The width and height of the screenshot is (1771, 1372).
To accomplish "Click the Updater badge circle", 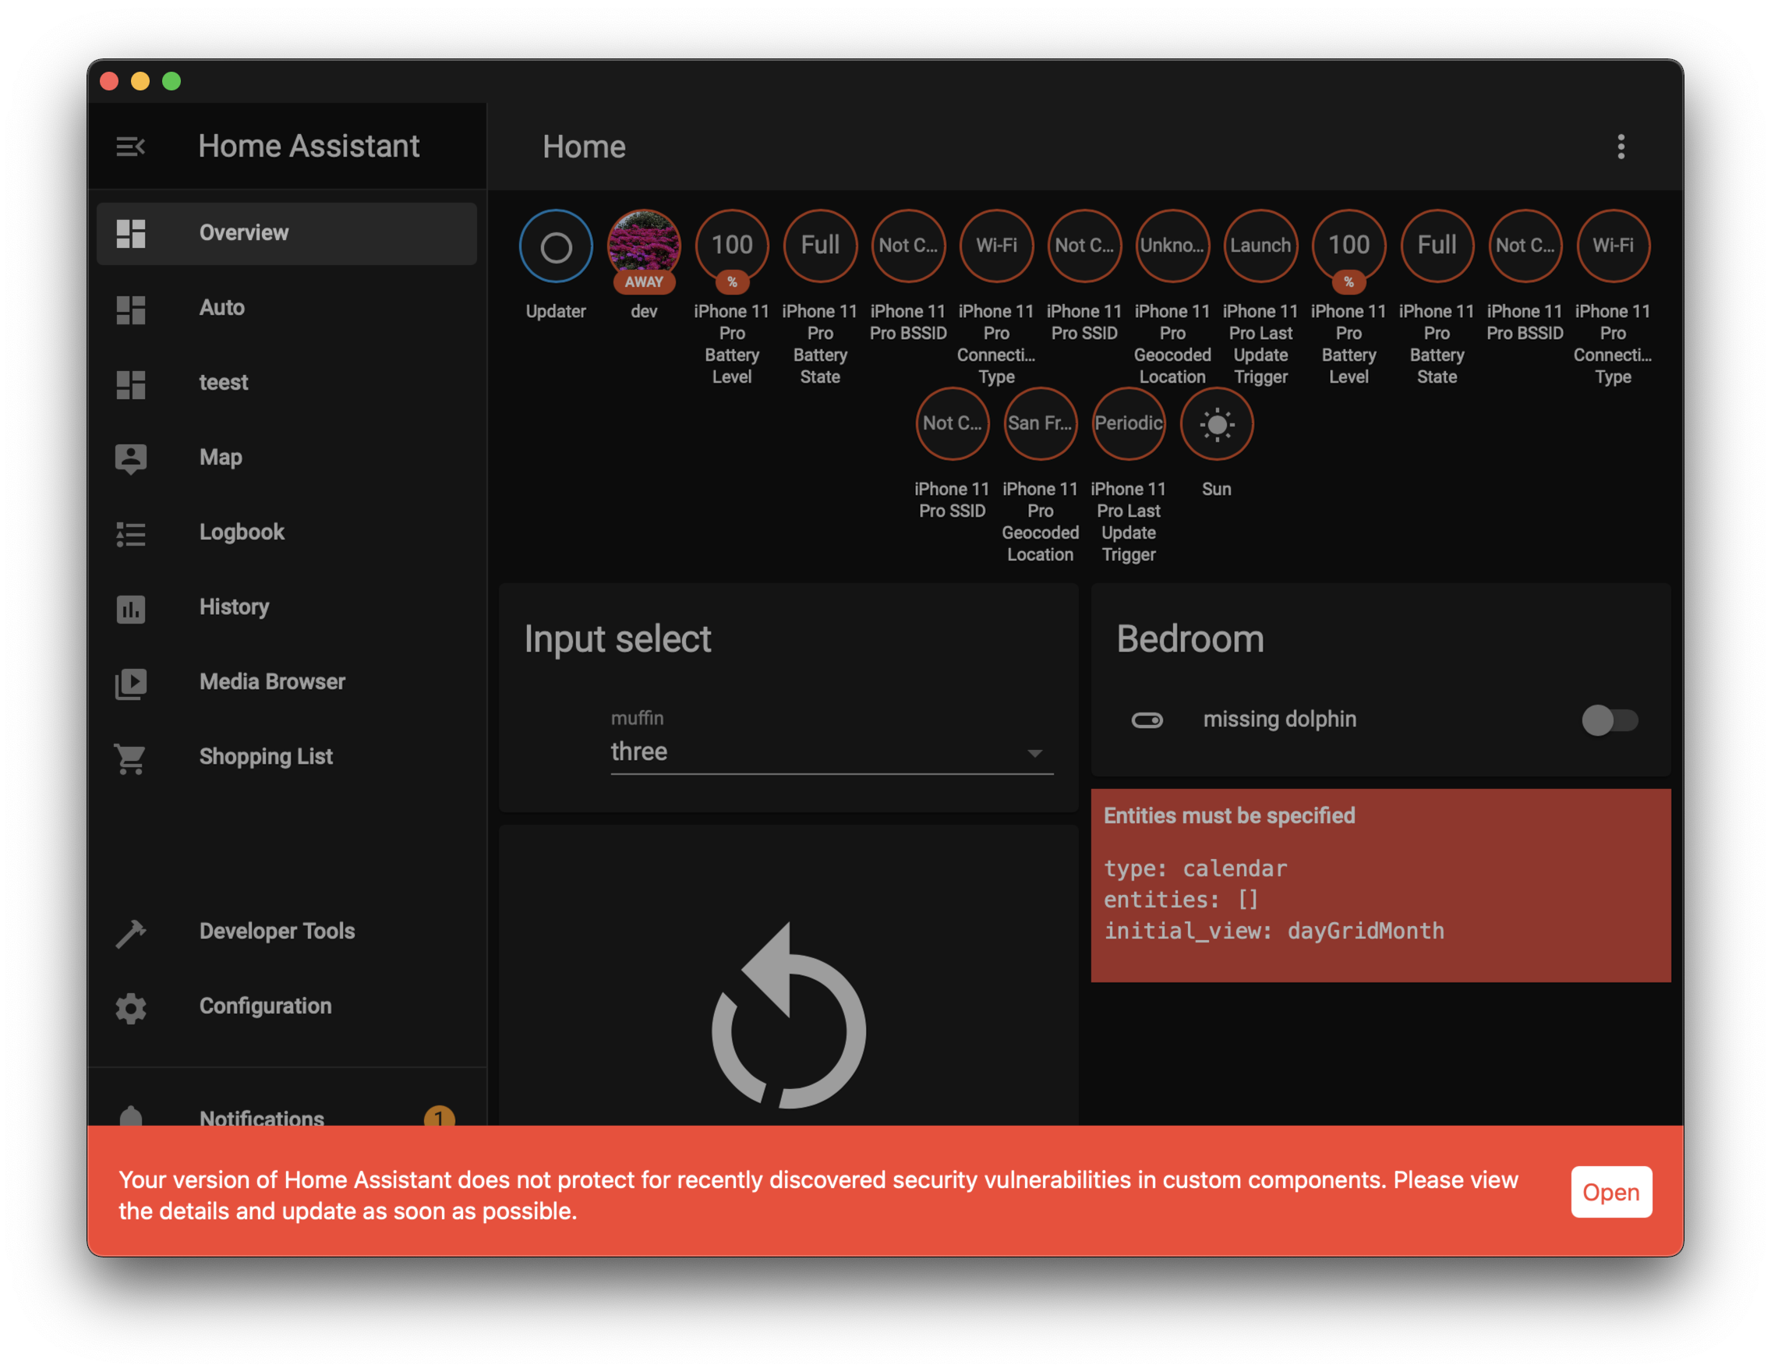I will click(556, 246).
